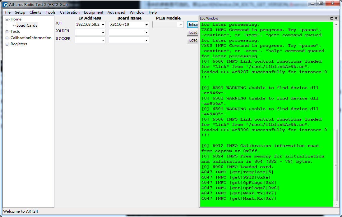This screenshot has height=217, width=342.
Task: Open the Equipment menu
Action: click(94, 12)
